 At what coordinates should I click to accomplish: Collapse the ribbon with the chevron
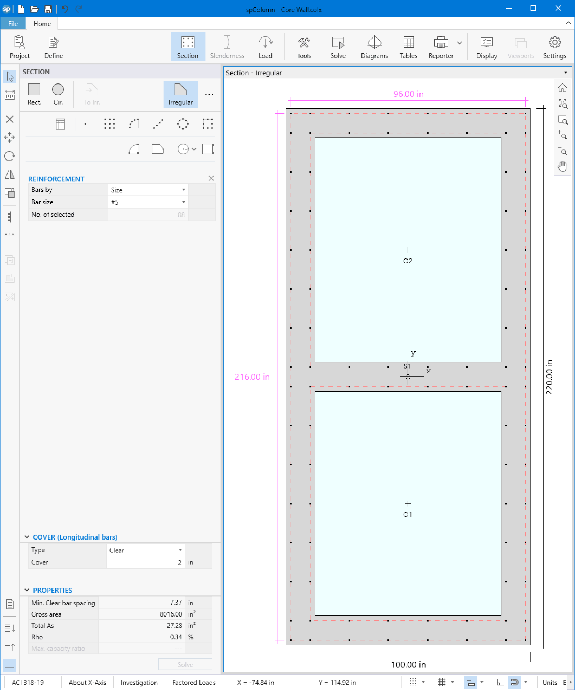tap(568, 23)
